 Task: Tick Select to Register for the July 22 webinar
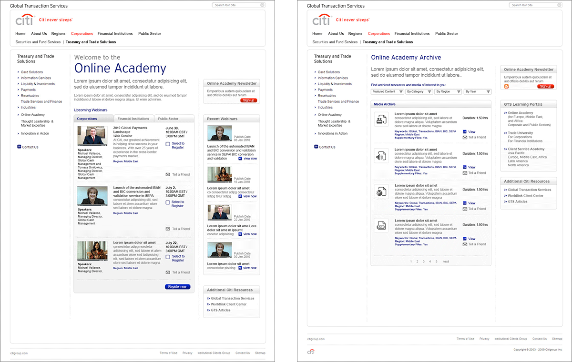tap(168, 257)
